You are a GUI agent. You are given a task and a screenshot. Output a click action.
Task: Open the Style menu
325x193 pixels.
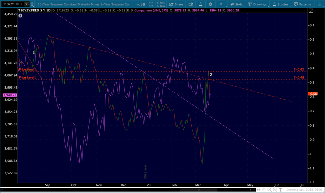(x=236, y=4)
